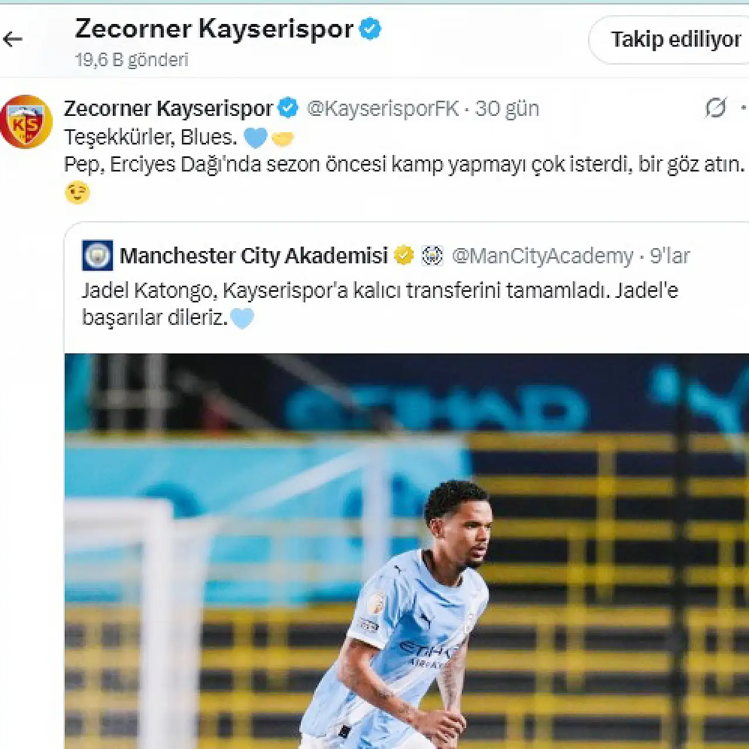749x749 pixels.
Task: Open the player photo in quoted tweet
Action: coord(407,551)
